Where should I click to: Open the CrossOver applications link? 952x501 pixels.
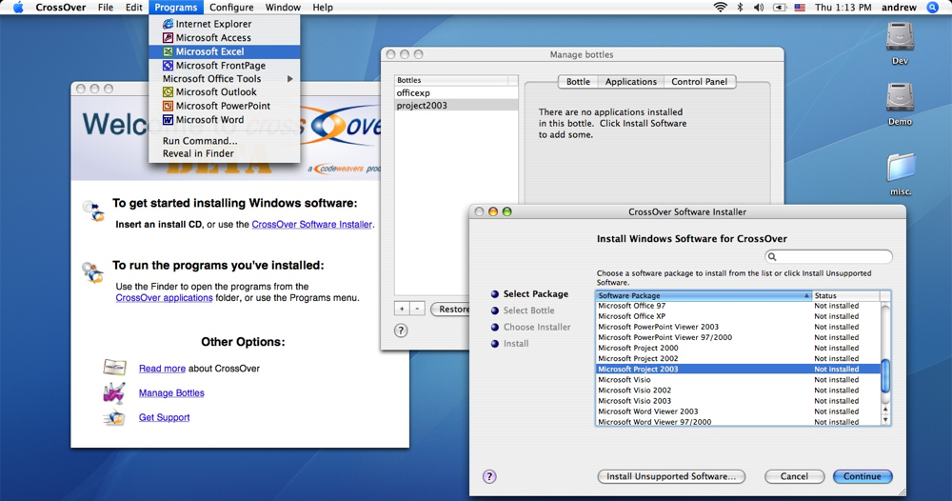coord(164,297)
